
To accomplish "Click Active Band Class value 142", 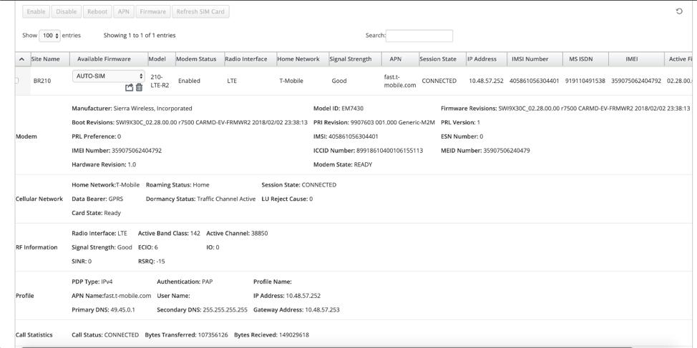I will (x=195, y=233).
